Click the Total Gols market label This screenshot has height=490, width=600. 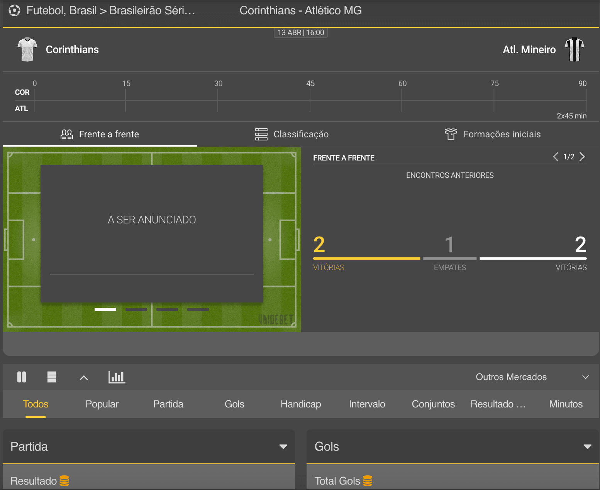click(337, 481)
